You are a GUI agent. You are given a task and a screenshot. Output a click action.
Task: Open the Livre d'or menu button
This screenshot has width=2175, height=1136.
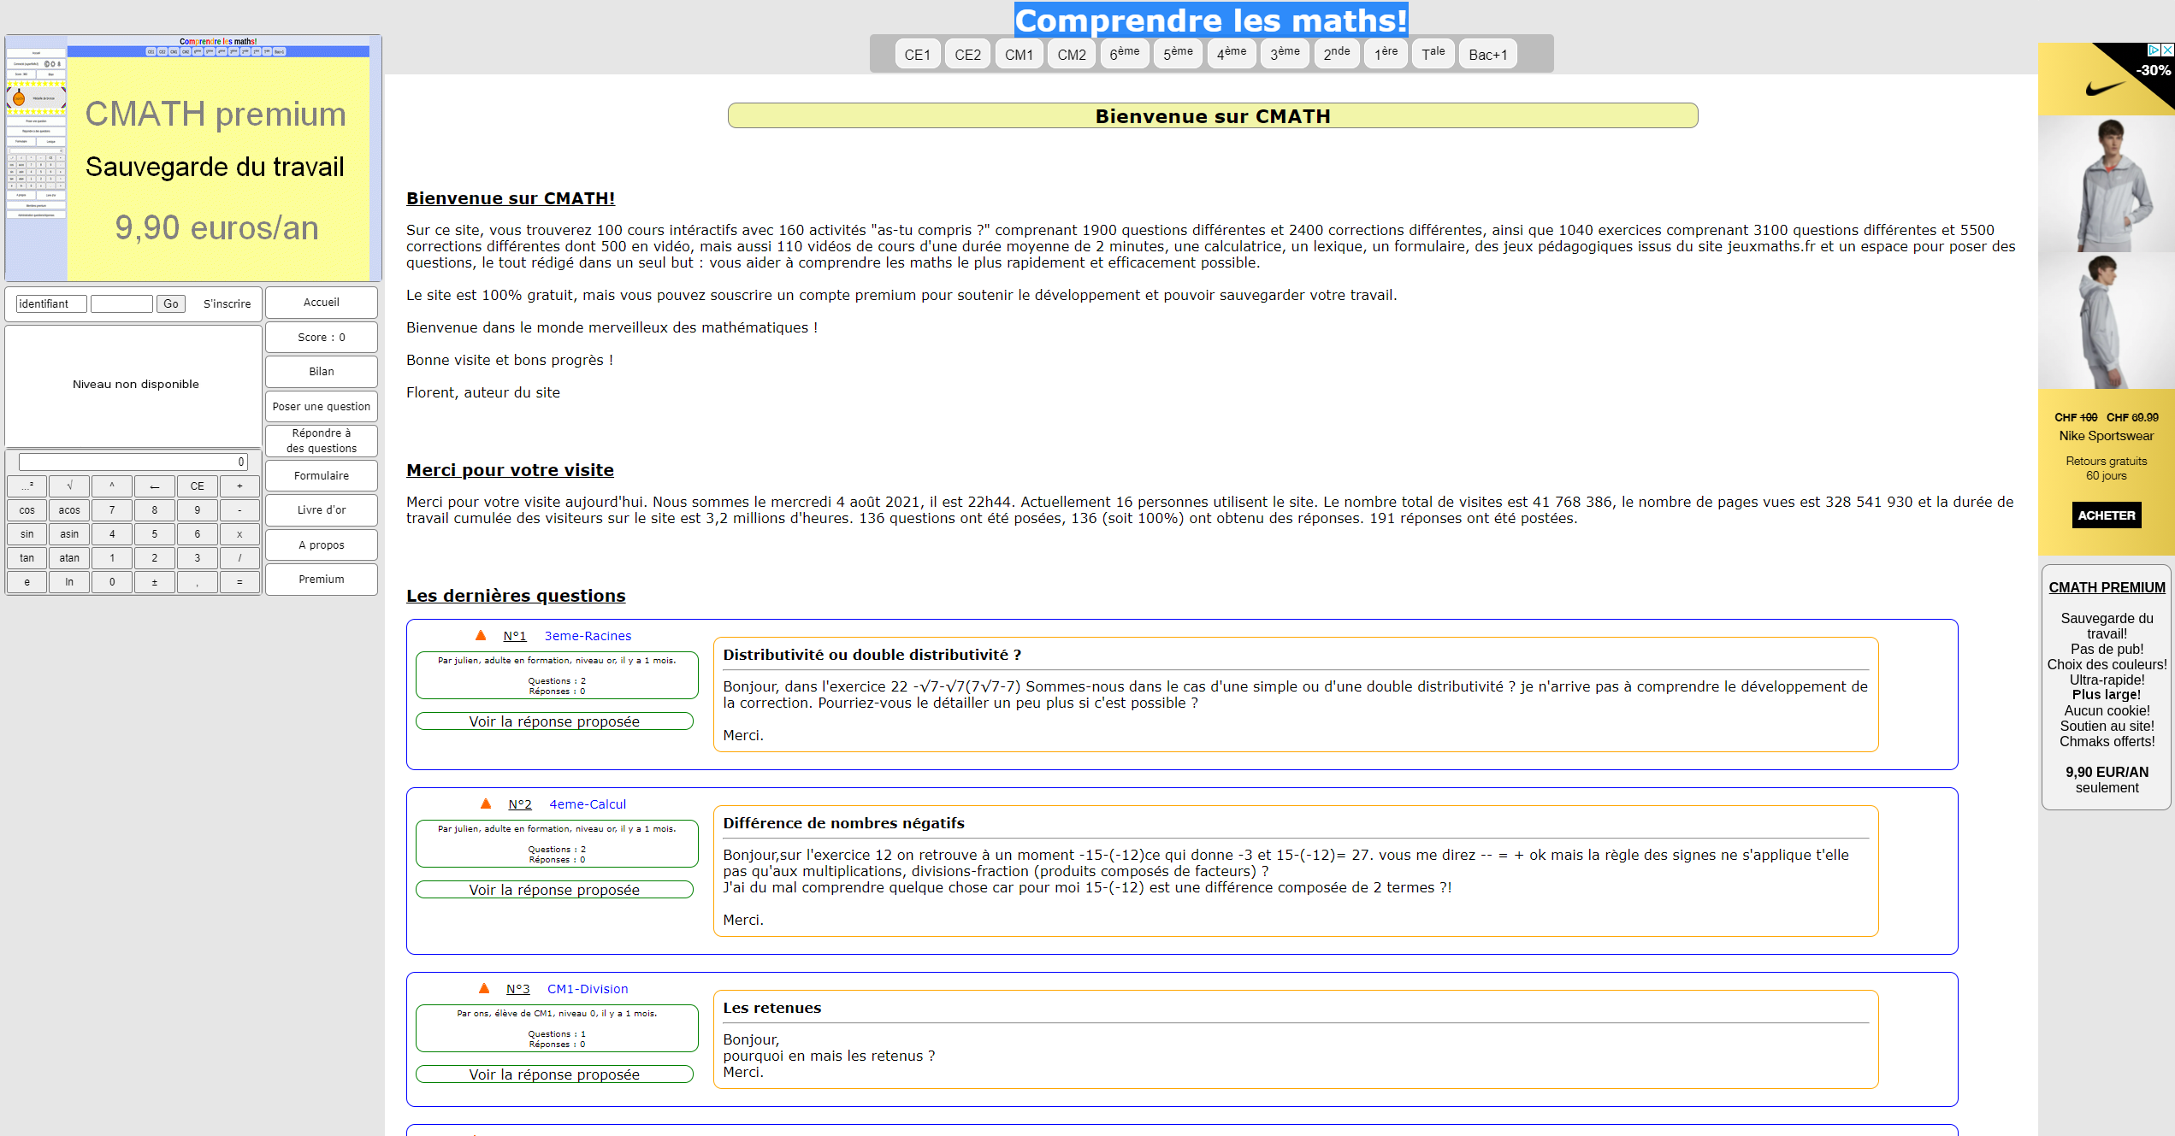pos(321,509)
